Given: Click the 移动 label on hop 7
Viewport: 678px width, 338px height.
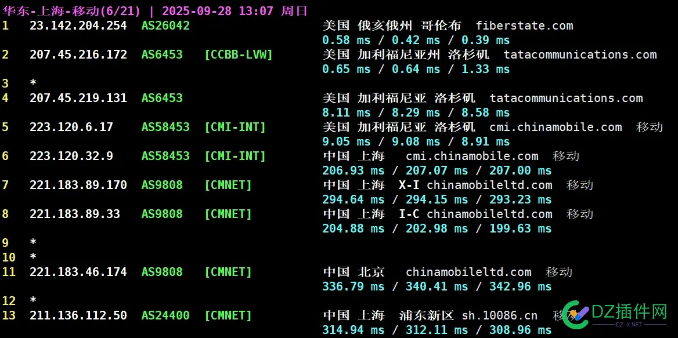Looking at the screenshot, I should pyautogui.click(x=580, y=185).
